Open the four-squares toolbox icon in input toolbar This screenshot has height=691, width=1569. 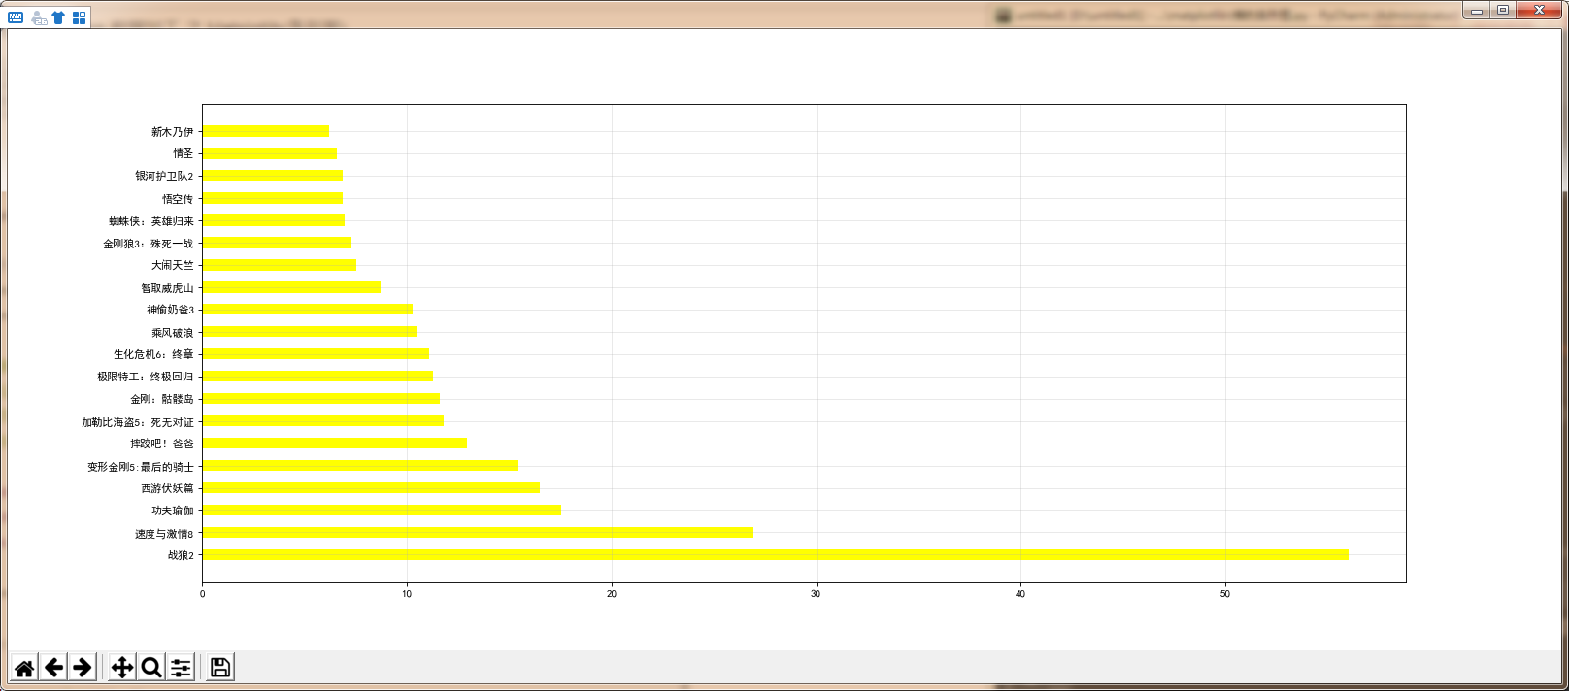click(x=80, y=17)
